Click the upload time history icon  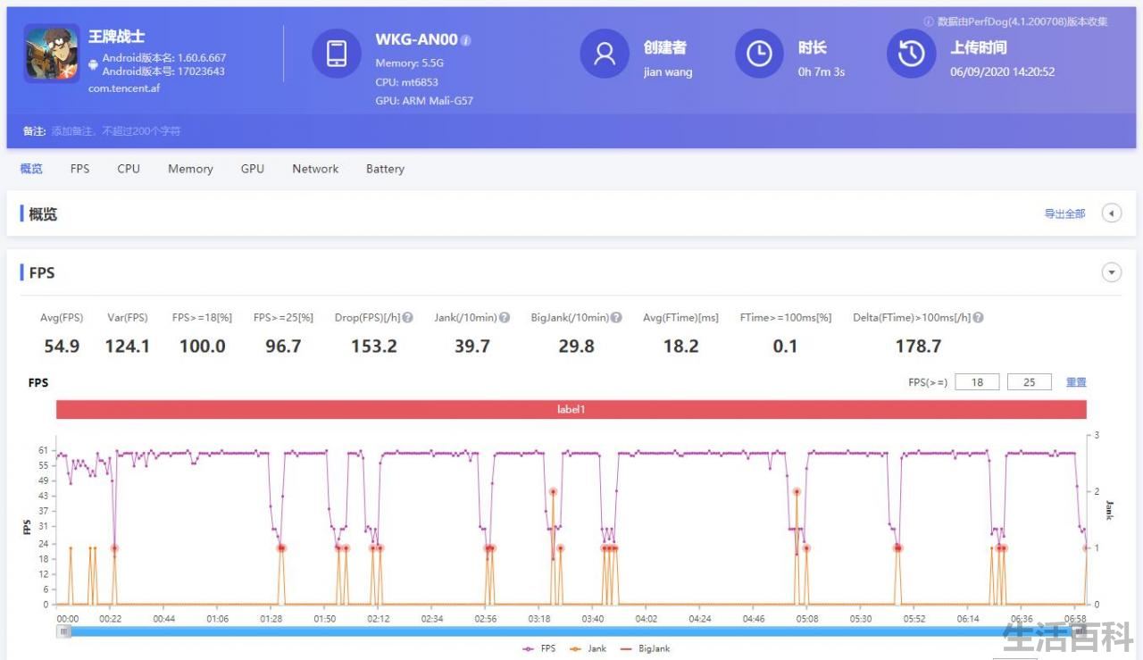(x=911, y=54)
